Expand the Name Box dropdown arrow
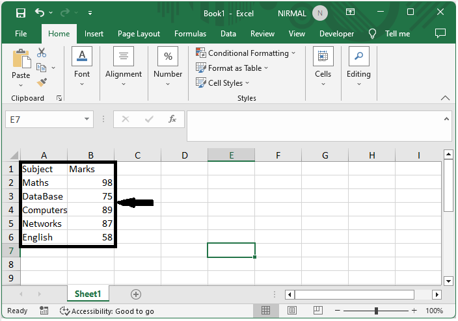This screenshot has width=458, height=321. 87,120
